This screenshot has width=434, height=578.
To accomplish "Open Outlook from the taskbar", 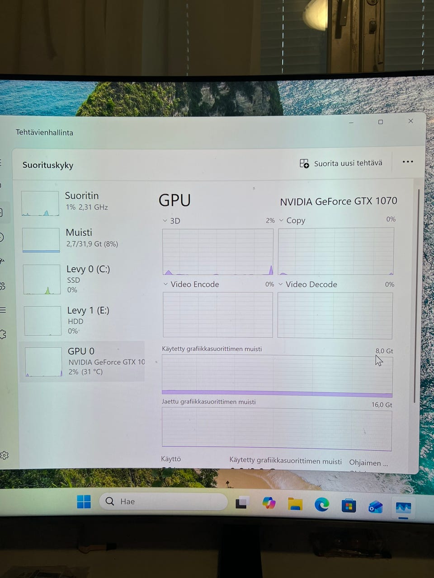I will point(375,507).
